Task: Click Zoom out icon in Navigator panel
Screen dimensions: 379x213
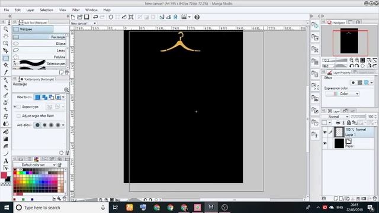Action: pos(351,60)
